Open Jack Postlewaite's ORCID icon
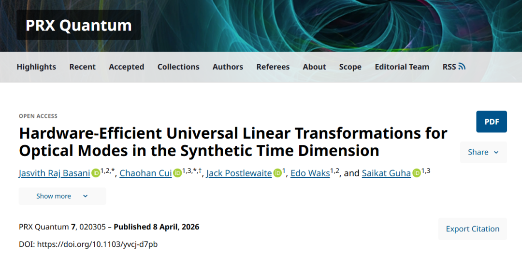 [277, 173]
